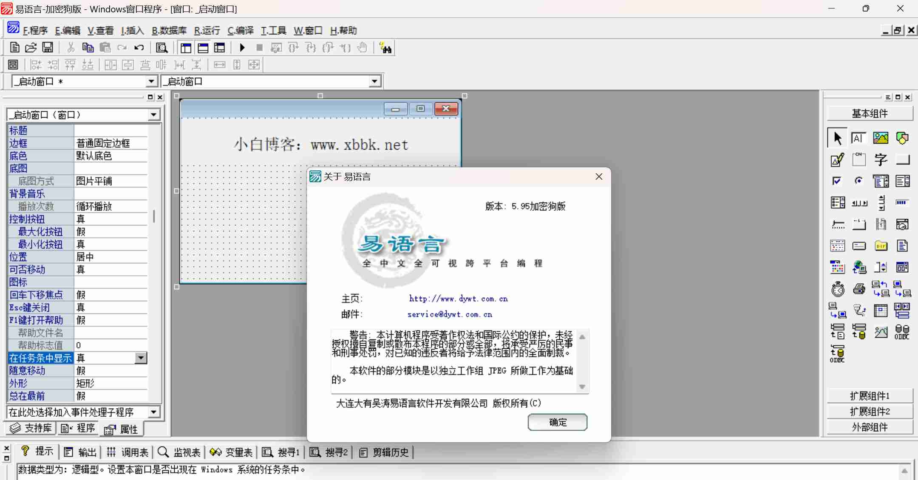Open the F.程序 menu
Viewport: 918px width, 480px height.
pos(35,31)
